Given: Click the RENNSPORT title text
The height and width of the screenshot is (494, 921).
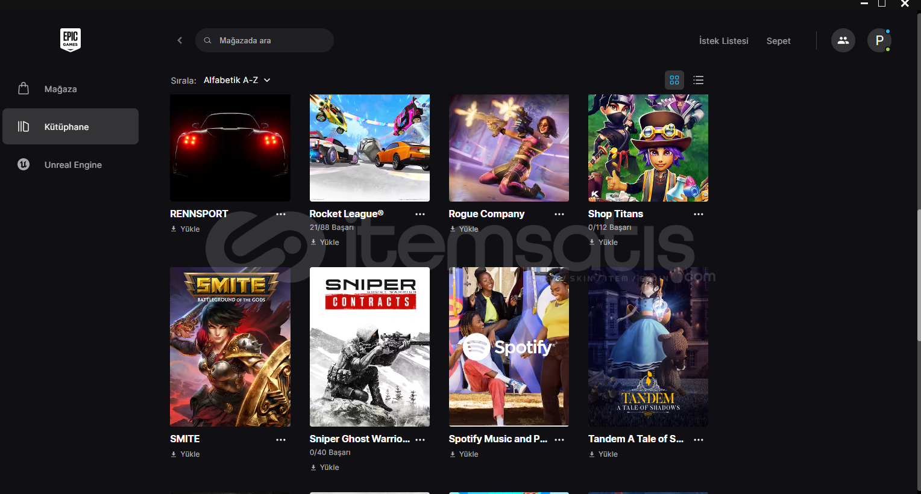Looking at the screenshot, I should pyautogui.click(x=199, y=214).
